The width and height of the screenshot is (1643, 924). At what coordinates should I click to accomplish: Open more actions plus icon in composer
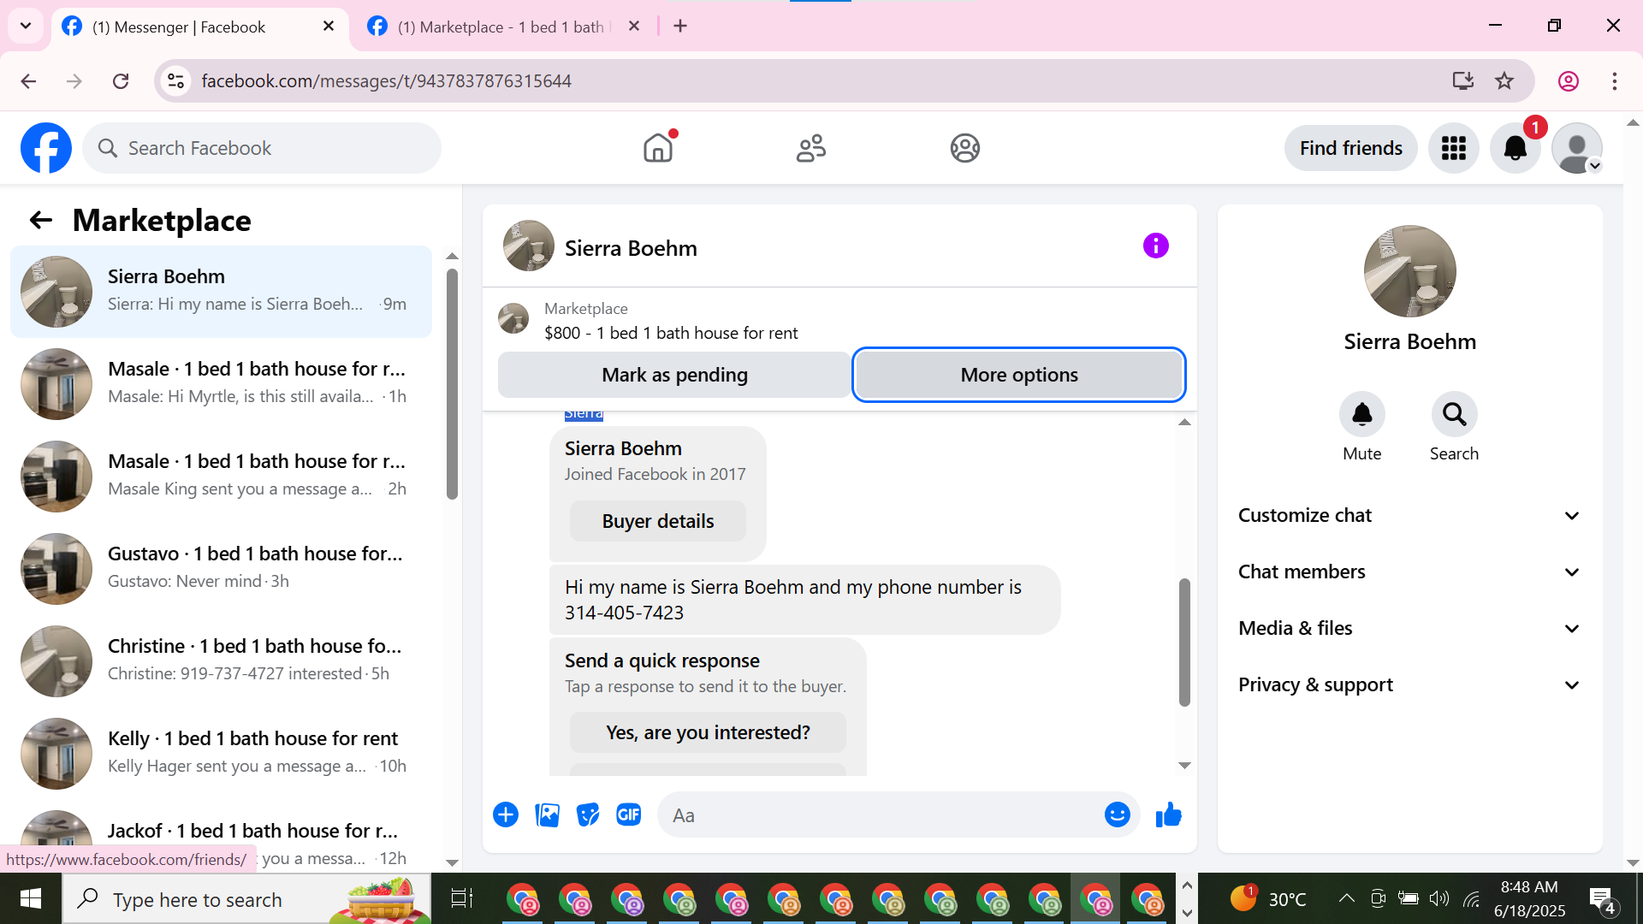pyautogui.click(x=506, y=814)
